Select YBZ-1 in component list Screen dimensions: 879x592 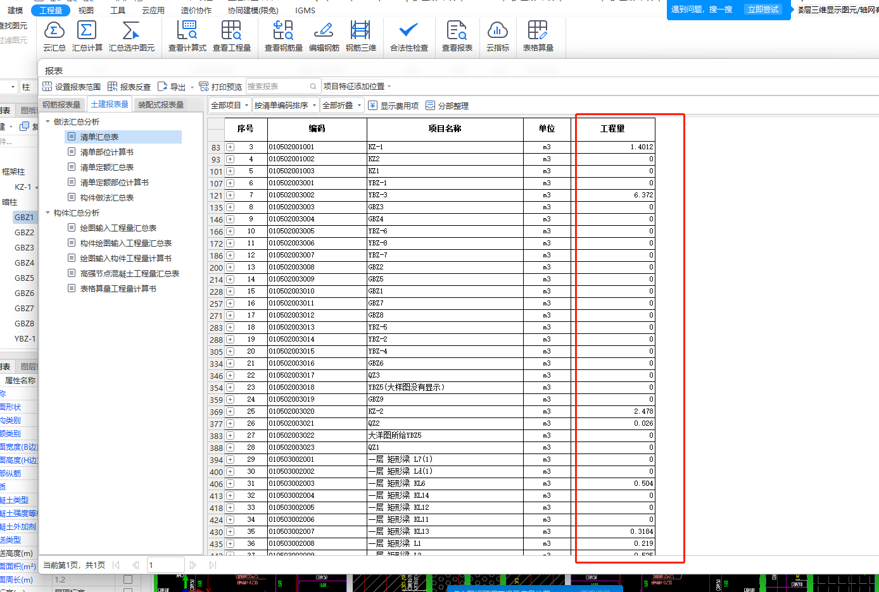25,339
